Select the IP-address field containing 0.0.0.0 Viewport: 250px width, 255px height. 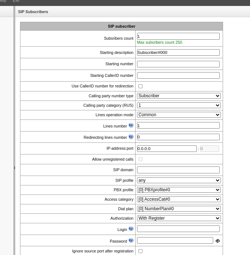(167, 149)
